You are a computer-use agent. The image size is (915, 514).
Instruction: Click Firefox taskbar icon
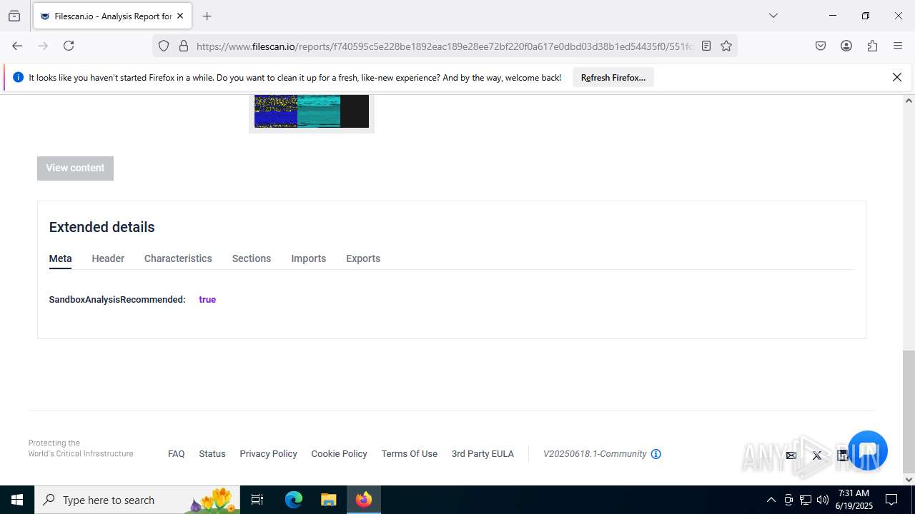pos(364,500)
